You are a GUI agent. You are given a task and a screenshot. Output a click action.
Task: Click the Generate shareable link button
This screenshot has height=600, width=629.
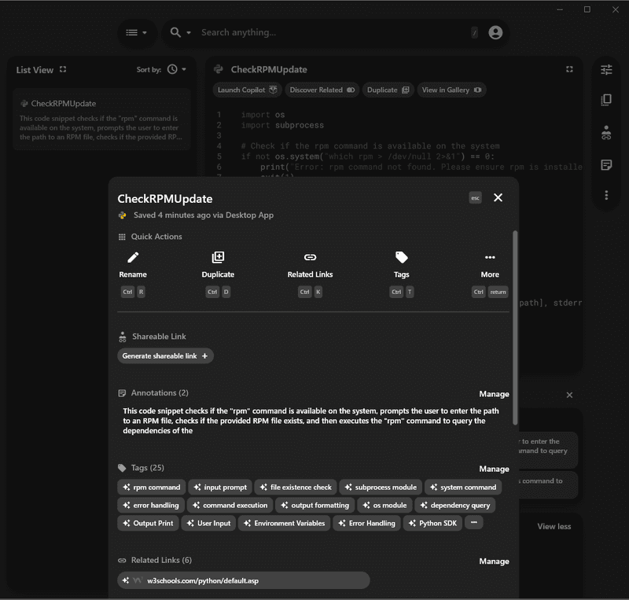pos(165,355)
